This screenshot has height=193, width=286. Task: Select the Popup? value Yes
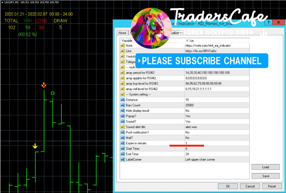click(188, 116)
